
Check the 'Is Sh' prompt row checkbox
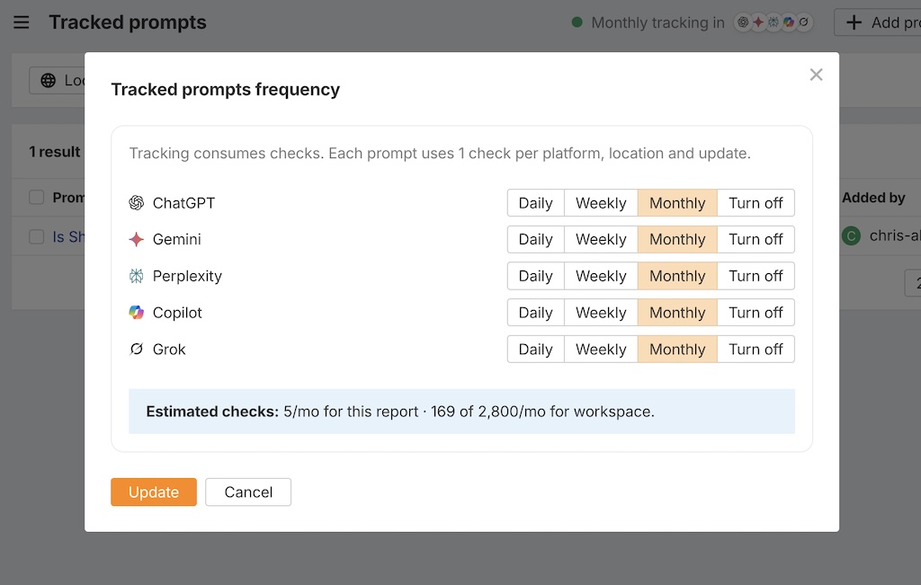(x=36, y=236)
